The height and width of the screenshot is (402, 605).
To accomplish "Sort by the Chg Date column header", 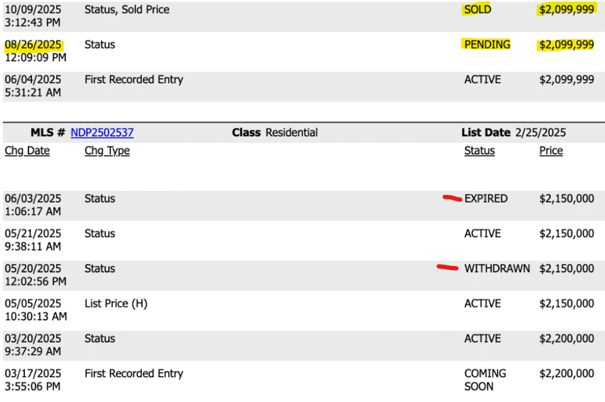I will 27,151.
